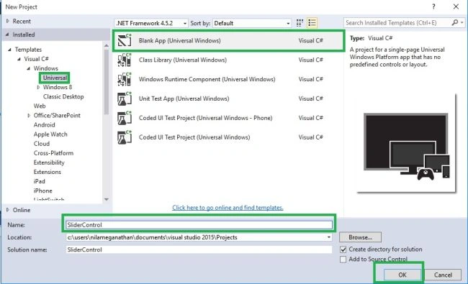Collapse the Templates tree node

9,50
